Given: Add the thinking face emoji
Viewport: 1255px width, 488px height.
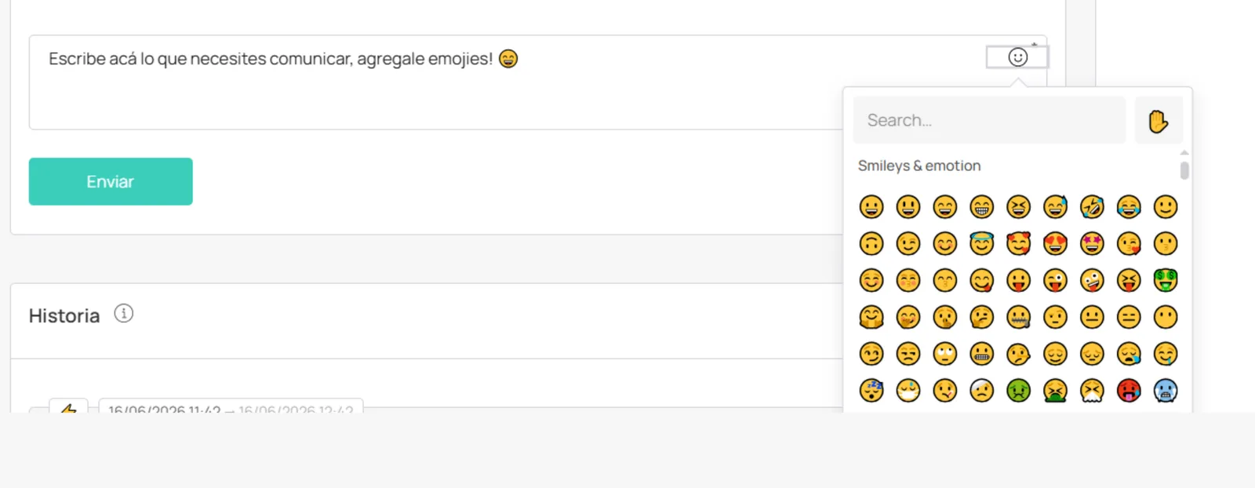Looking at the screenshot, I should pos(981,317).
